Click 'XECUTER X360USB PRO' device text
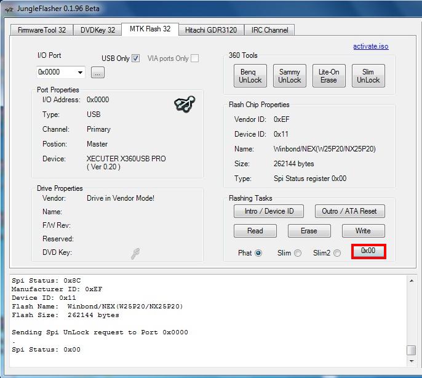 pyautogui.click(x=126, y=159)
